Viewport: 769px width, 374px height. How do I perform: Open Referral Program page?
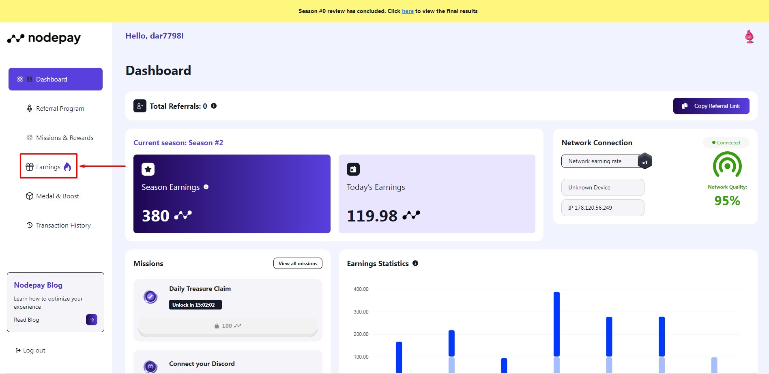[60, 108]
